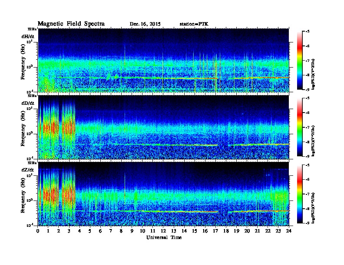Click the 10^1 frequency tick on dD/dt panel

(x=30, y=109)
